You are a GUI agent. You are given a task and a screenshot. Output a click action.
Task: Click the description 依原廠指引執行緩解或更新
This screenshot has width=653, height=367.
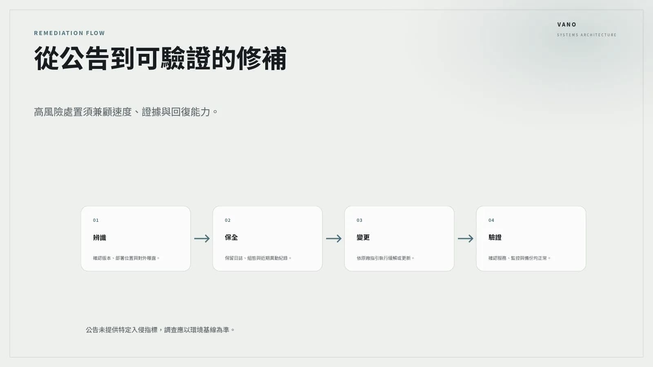(x=385, y=258)
